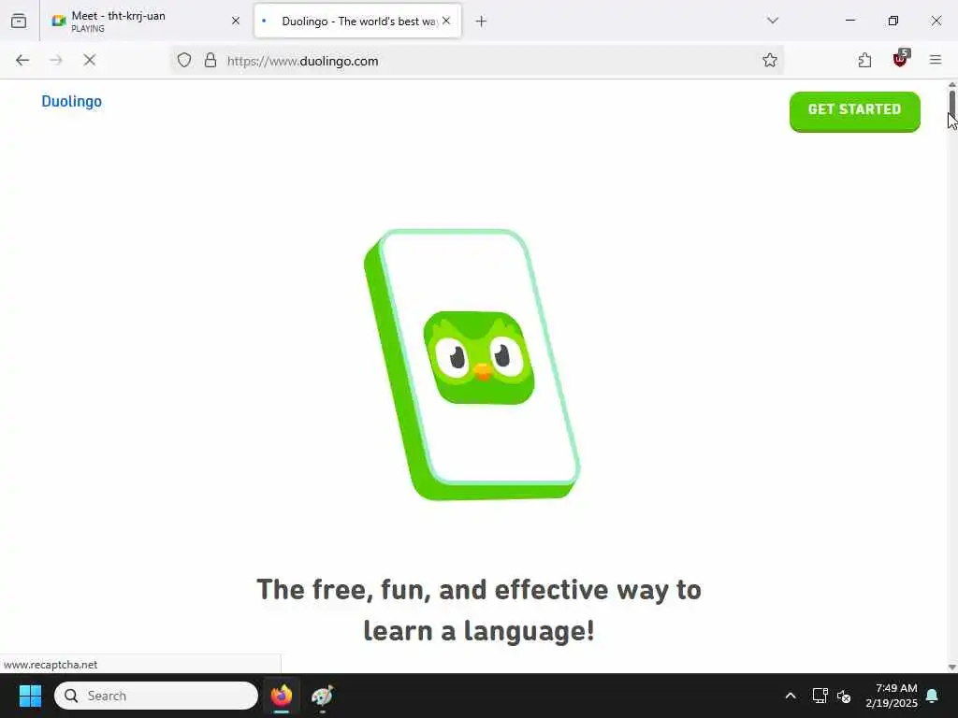This screenshot has width=958, height=718.
Task: Open the notifications bell icon
Action: tap(933, 696)
